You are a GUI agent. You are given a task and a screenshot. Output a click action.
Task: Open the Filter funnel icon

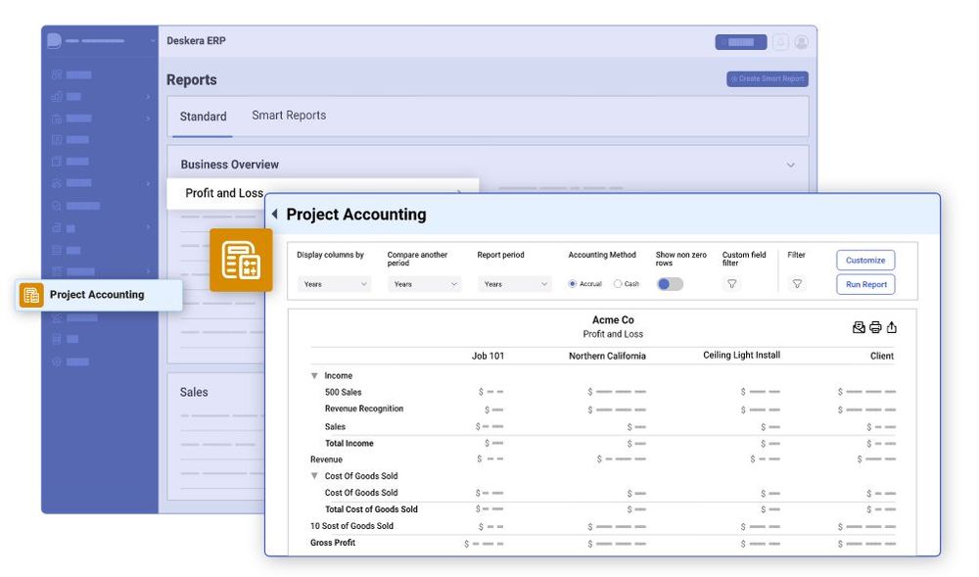click(797, 283)
